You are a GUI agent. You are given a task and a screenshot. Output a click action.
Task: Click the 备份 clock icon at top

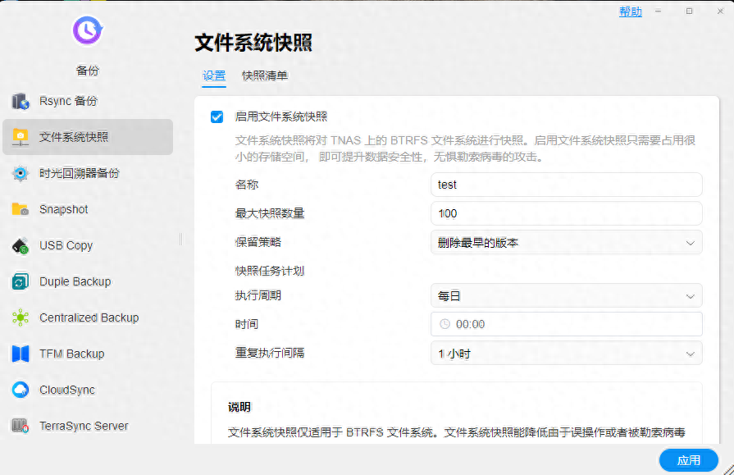pyautogui.click(x=86, y=31)
